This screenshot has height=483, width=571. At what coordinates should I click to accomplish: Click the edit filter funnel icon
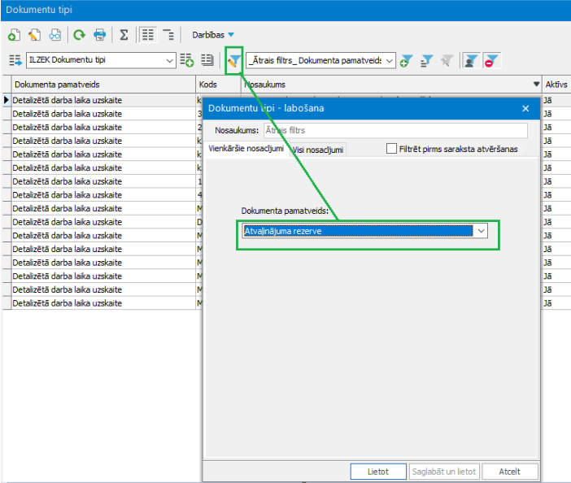pos(233,60)
